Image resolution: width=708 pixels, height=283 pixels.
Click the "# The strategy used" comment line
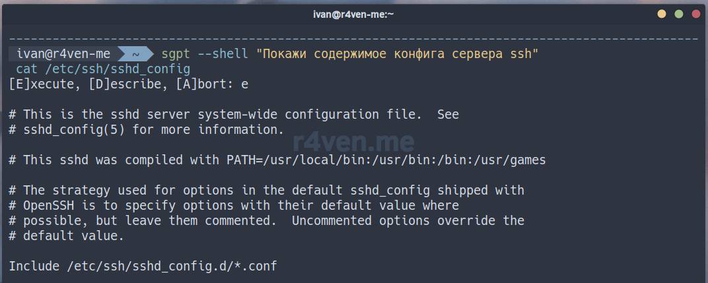(x=266, y=190)
